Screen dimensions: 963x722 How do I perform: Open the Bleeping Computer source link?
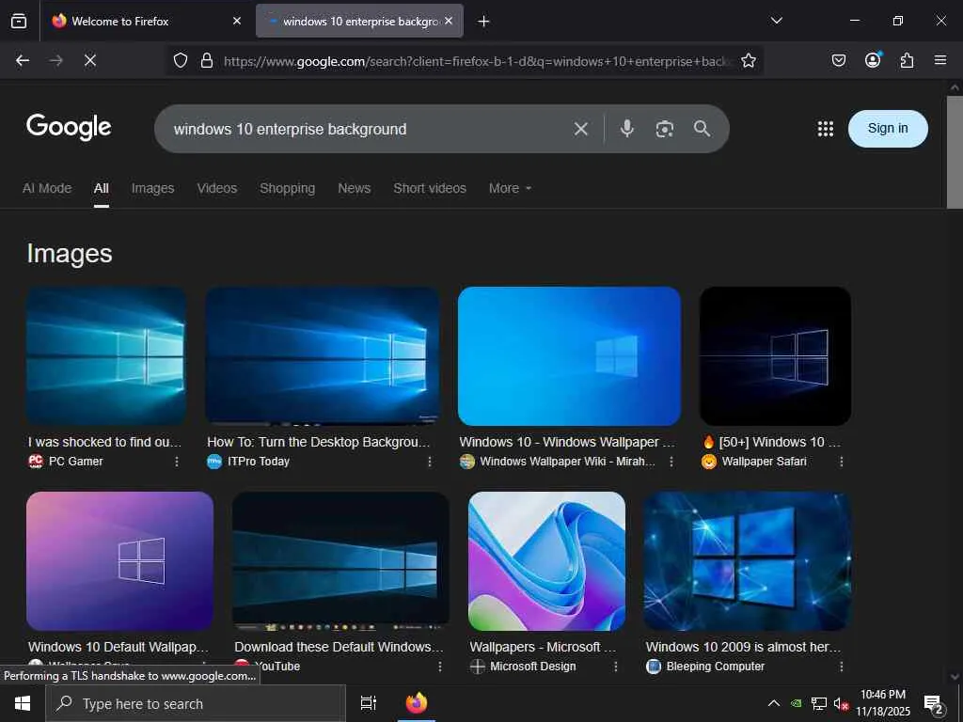click(705, 667)
